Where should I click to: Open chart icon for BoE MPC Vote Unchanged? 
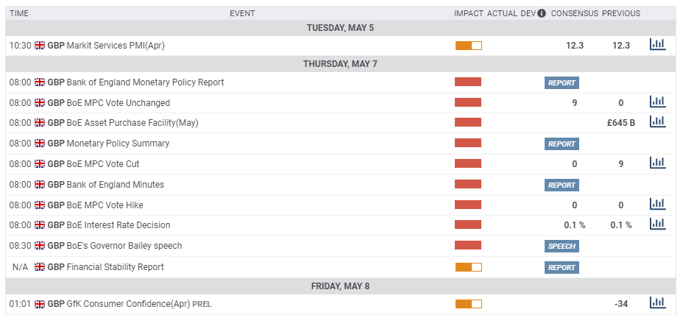[657, 102]
